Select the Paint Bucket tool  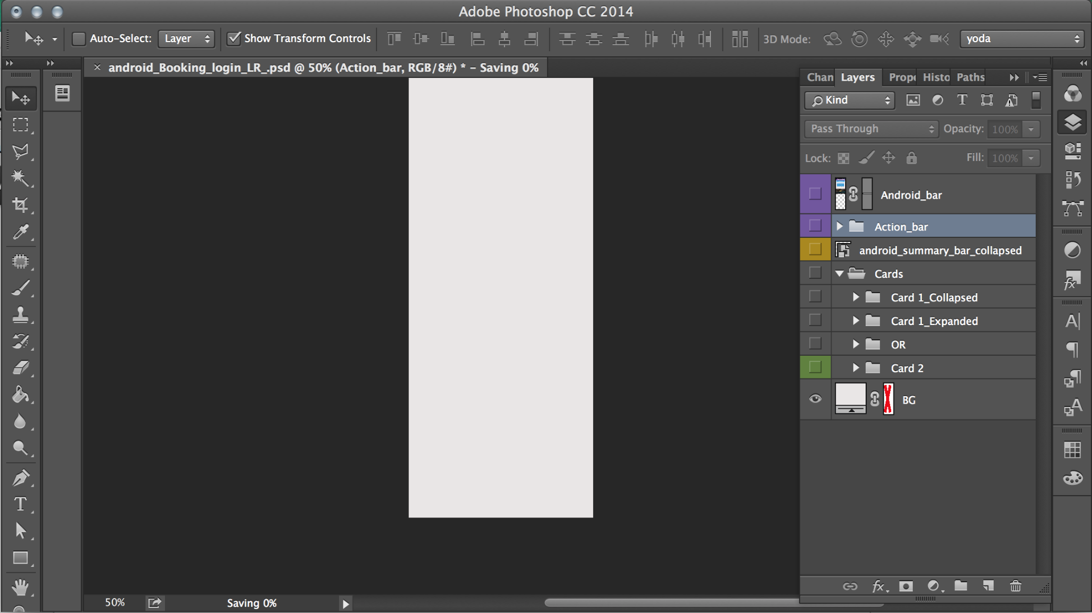(x=21, y=395)
